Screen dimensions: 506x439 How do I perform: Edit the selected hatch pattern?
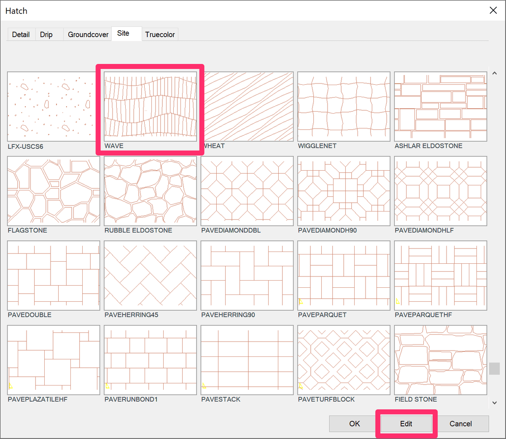(406, 424)
